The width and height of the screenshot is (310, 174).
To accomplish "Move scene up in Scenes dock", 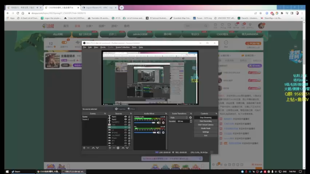I will point(93,148).
